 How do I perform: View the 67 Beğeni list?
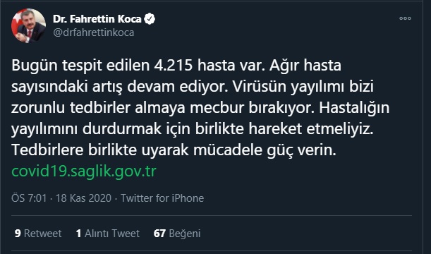tap(177, 234)
